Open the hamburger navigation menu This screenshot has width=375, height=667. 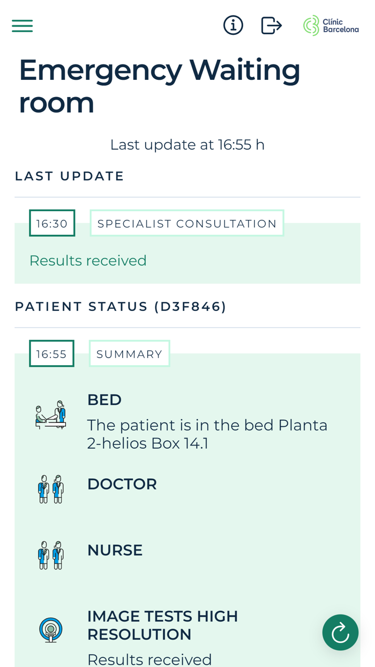point(22,25)
